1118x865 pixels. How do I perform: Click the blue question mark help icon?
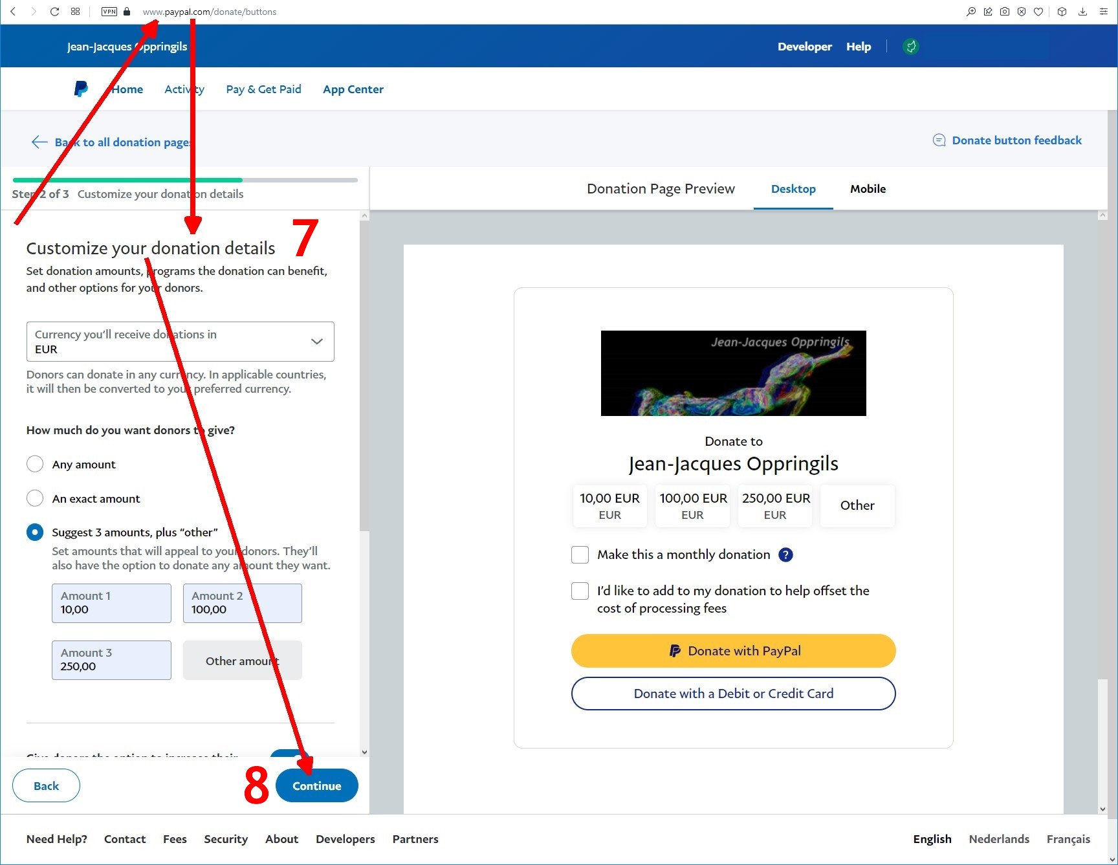tap(785, 554)
